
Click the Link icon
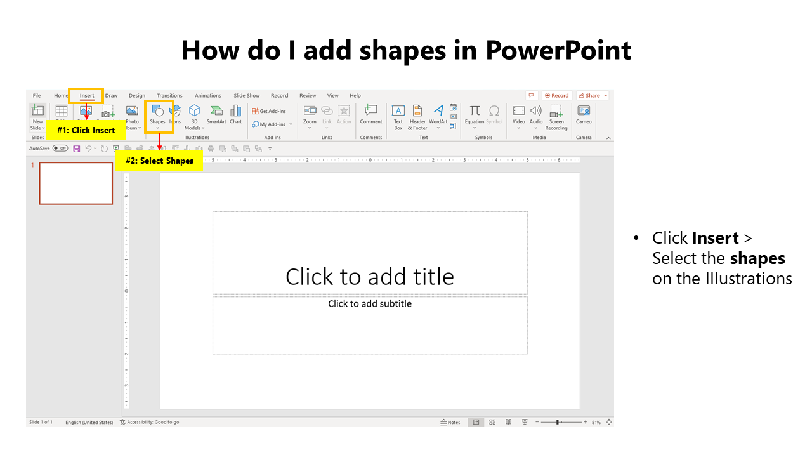click(327, 110)
